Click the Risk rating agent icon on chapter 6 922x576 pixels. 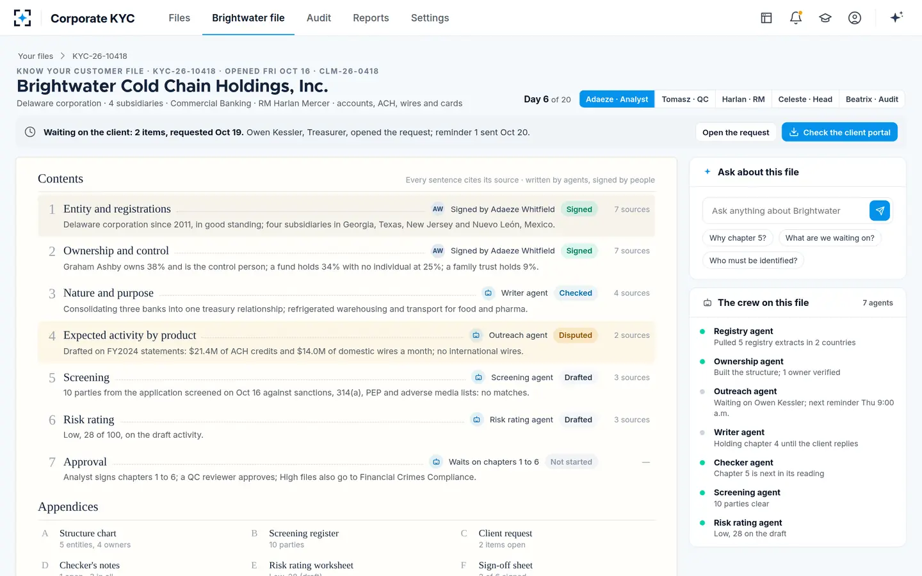[x=477, y=420]
